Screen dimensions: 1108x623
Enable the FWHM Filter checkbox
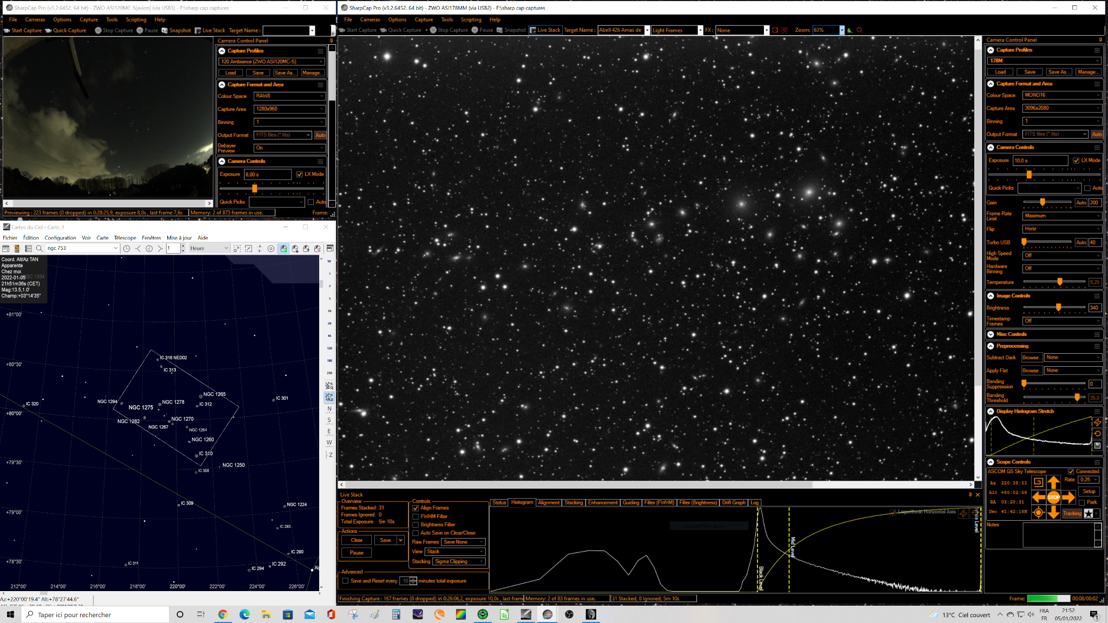point(415,516)
